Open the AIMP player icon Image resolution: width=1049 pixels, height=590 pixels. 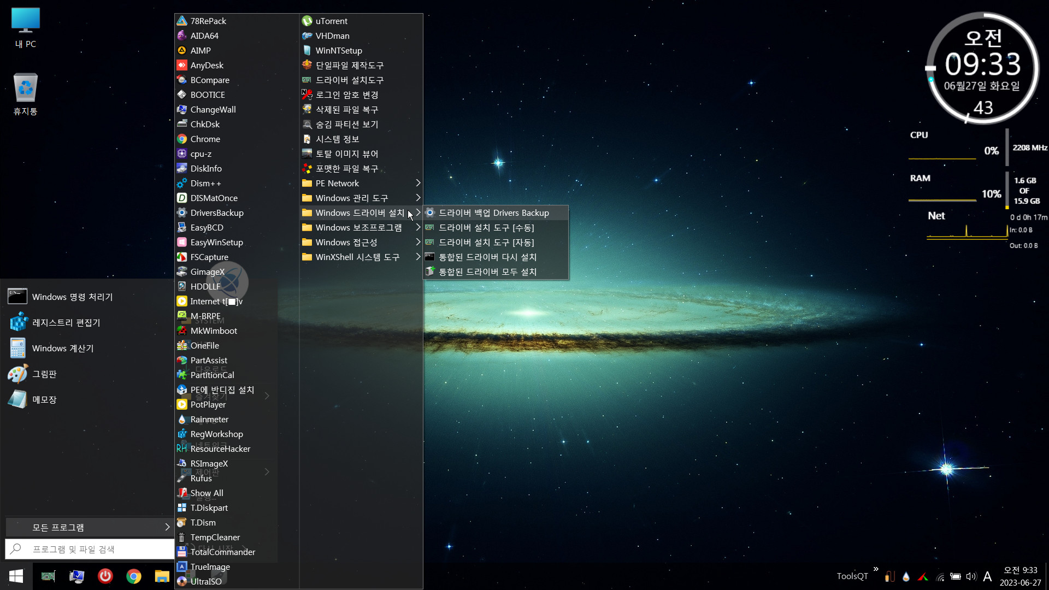point(182,50)
